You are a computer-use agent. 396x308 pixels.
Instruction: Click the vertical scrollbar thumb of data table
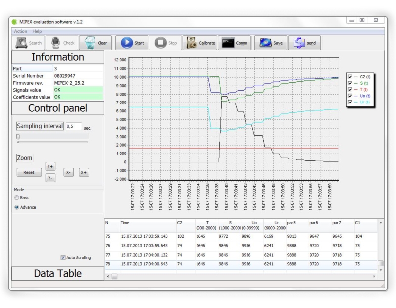pos(381,263)
